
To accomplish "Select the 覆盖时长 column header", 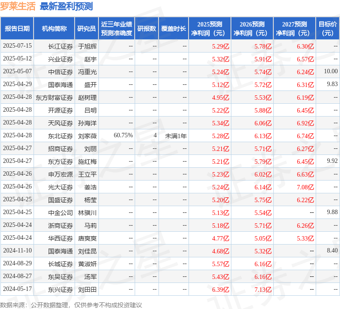I will 174,28.
